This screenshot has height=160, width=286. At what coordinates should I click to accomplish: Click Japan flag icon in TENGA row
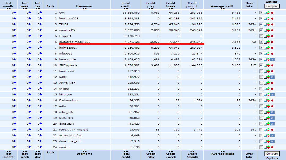click(272, 24)
